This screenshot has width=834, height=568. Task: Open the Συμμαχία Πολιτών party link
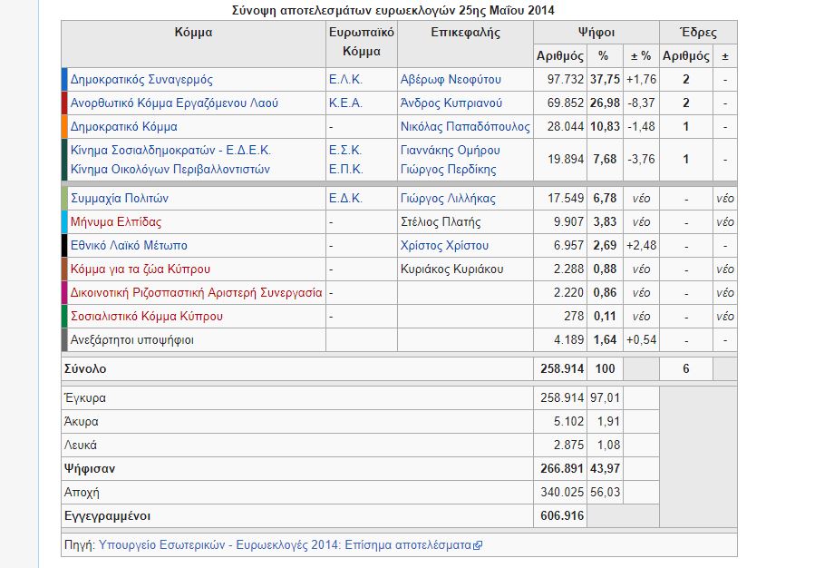click(119, 199)
